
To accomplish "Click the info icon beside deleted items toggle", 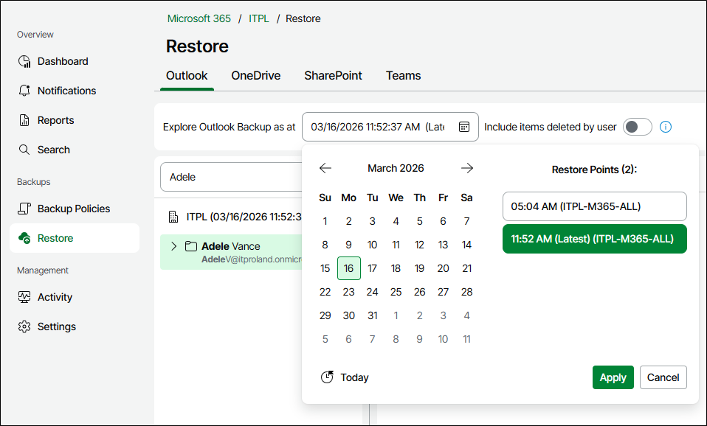I will click(x=666, y=127).
